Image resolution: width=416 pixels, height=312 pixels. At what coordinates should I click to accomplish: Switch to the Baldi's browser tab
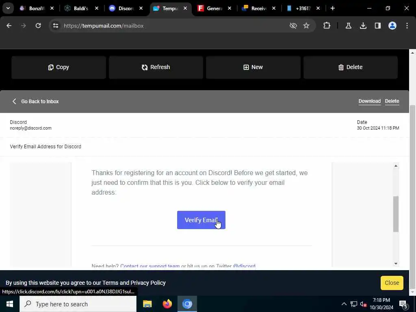click(76, 8)
